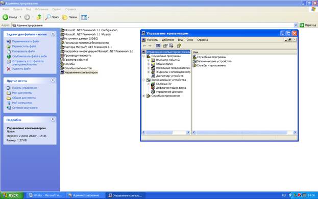Screen dimensions: 318x199
Task: Click the Удалить файл link
Action: pyautogui.click(x=21, y=69)
